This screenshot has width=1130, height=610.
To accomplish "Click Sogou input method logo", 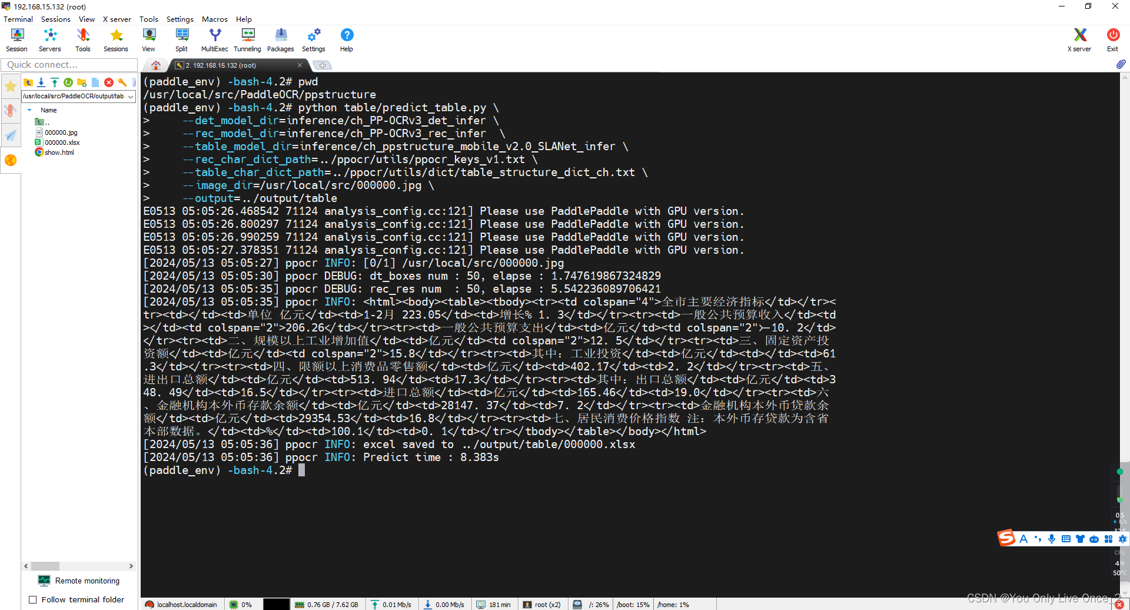I will (1006, 538).
